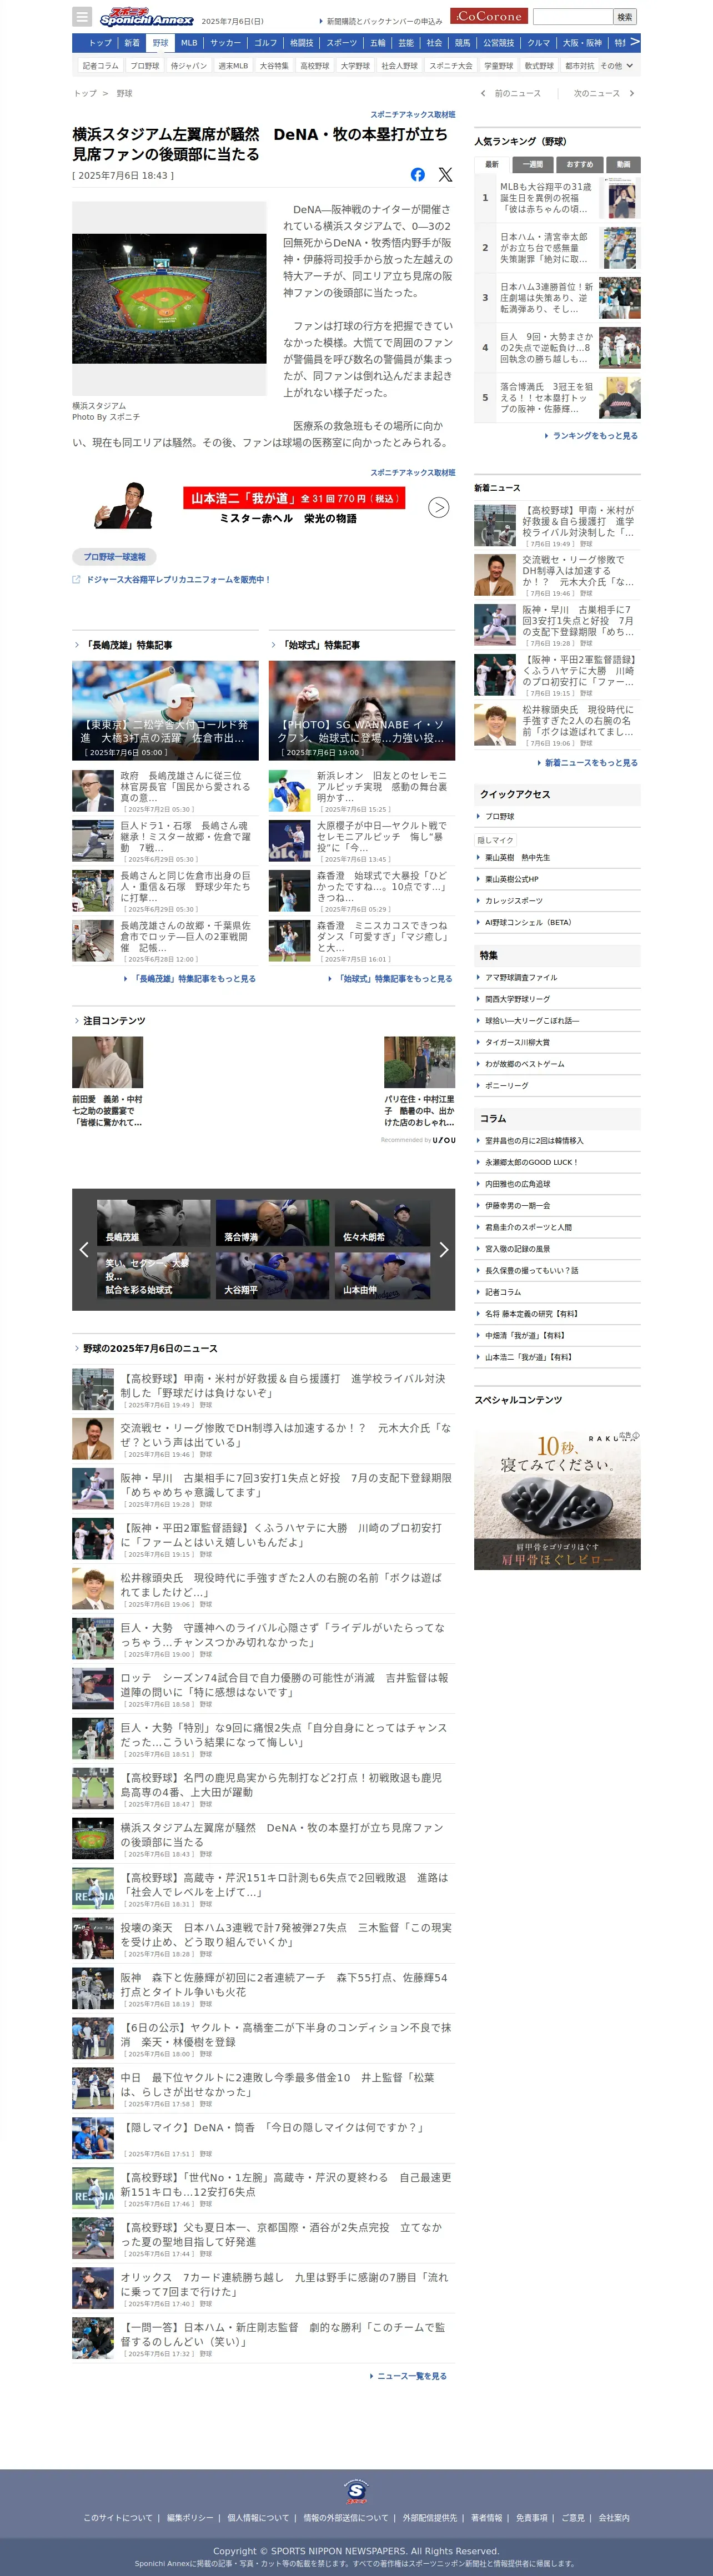Open the ゴルフ navigation tab
The image size is (713, 2576).
(266, 43)
